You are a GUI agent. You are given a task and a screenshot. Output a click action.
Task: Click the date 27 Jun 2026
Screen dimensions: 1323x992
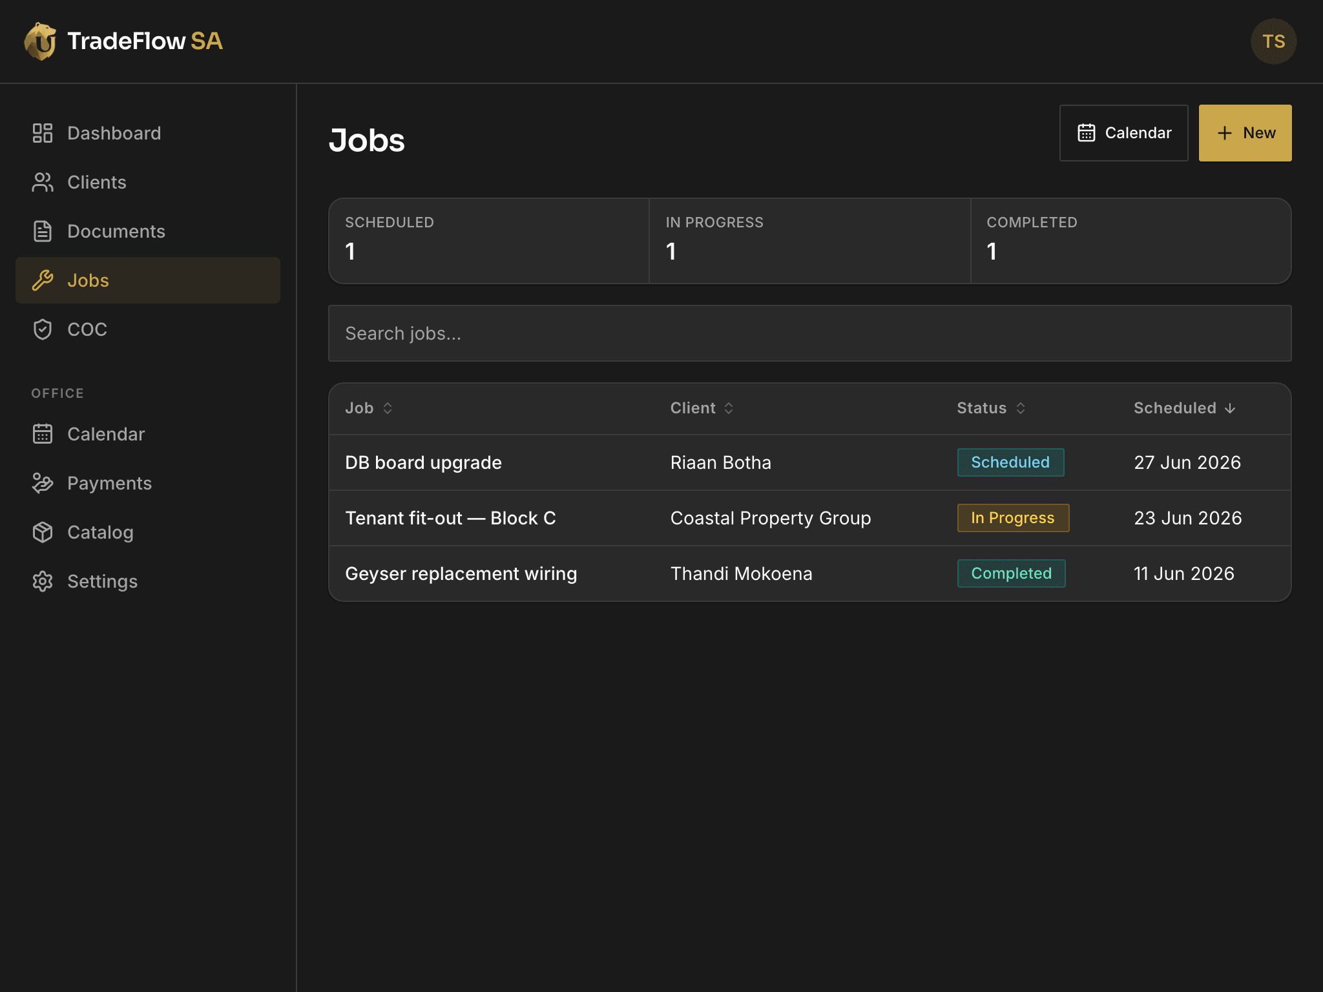[1187, 462]
